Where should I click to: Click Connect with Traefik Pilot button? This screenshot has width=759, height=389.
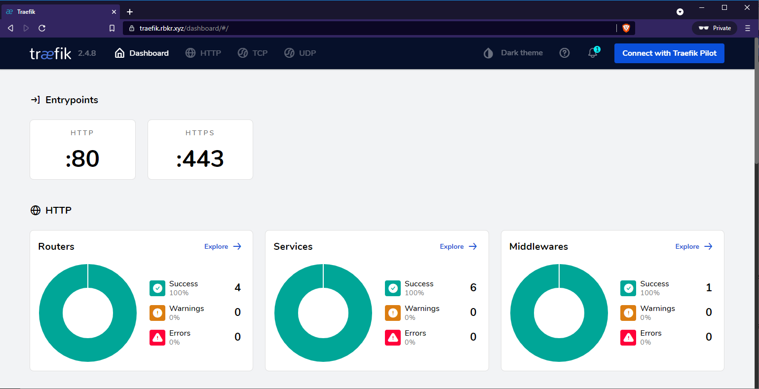(x=669, y=53)
